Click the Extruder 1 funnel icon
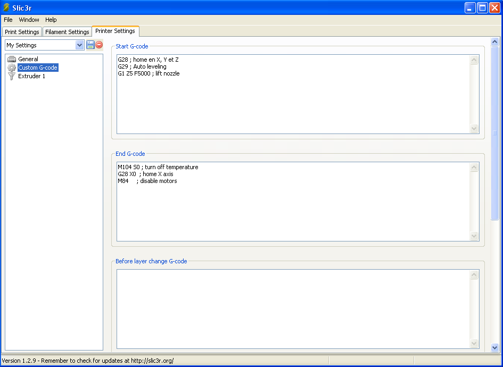 coord(12,76)
